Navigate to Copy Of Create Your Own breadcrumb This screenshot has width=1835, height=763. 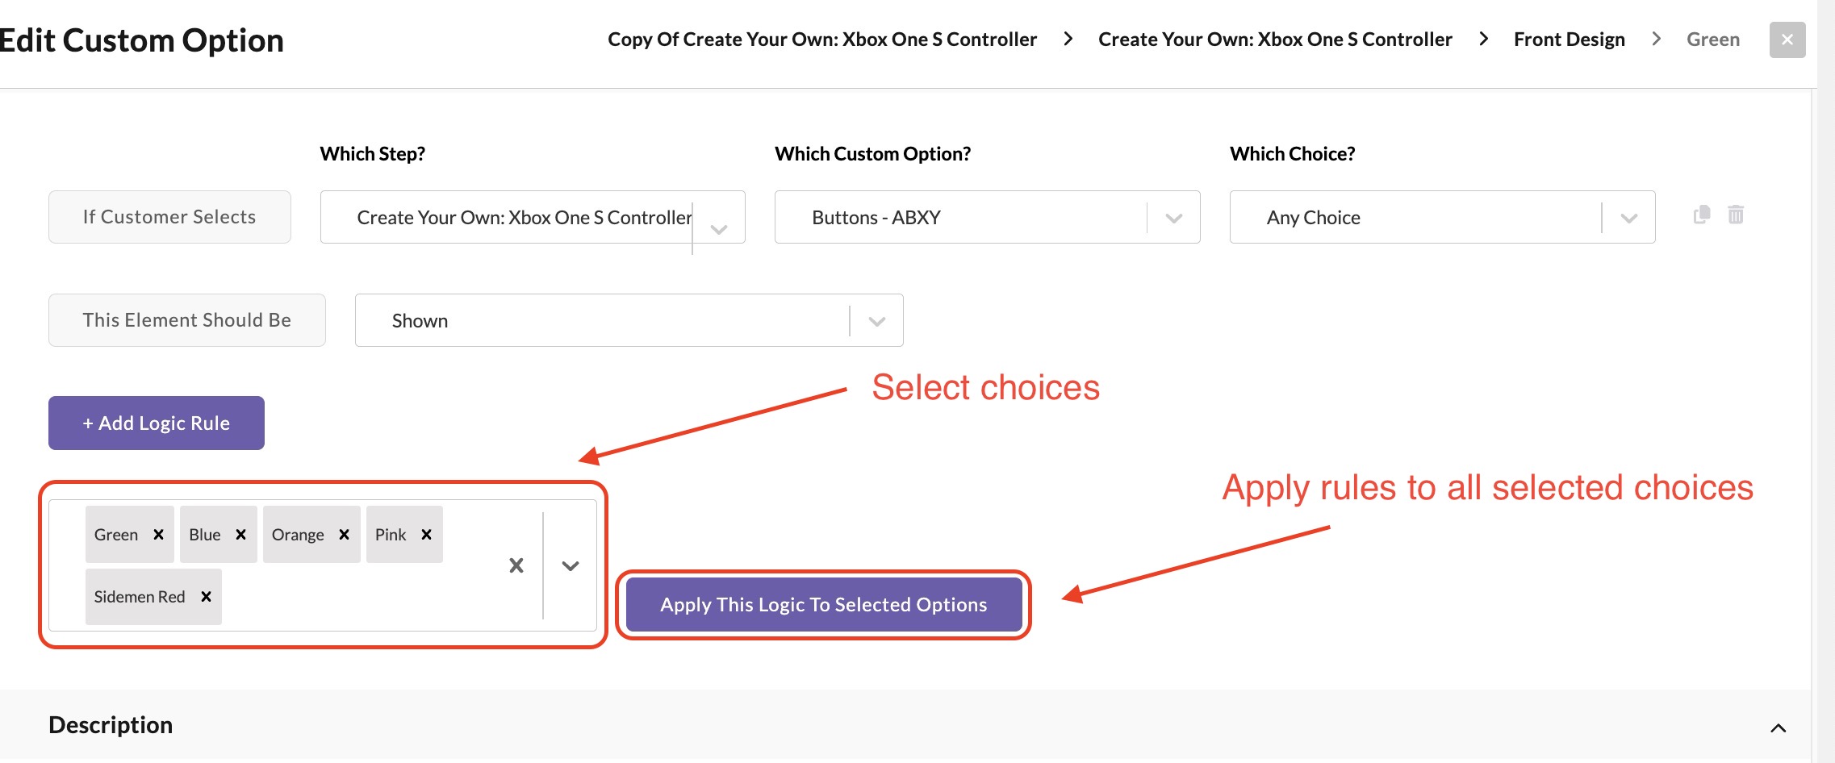[821, 40]
